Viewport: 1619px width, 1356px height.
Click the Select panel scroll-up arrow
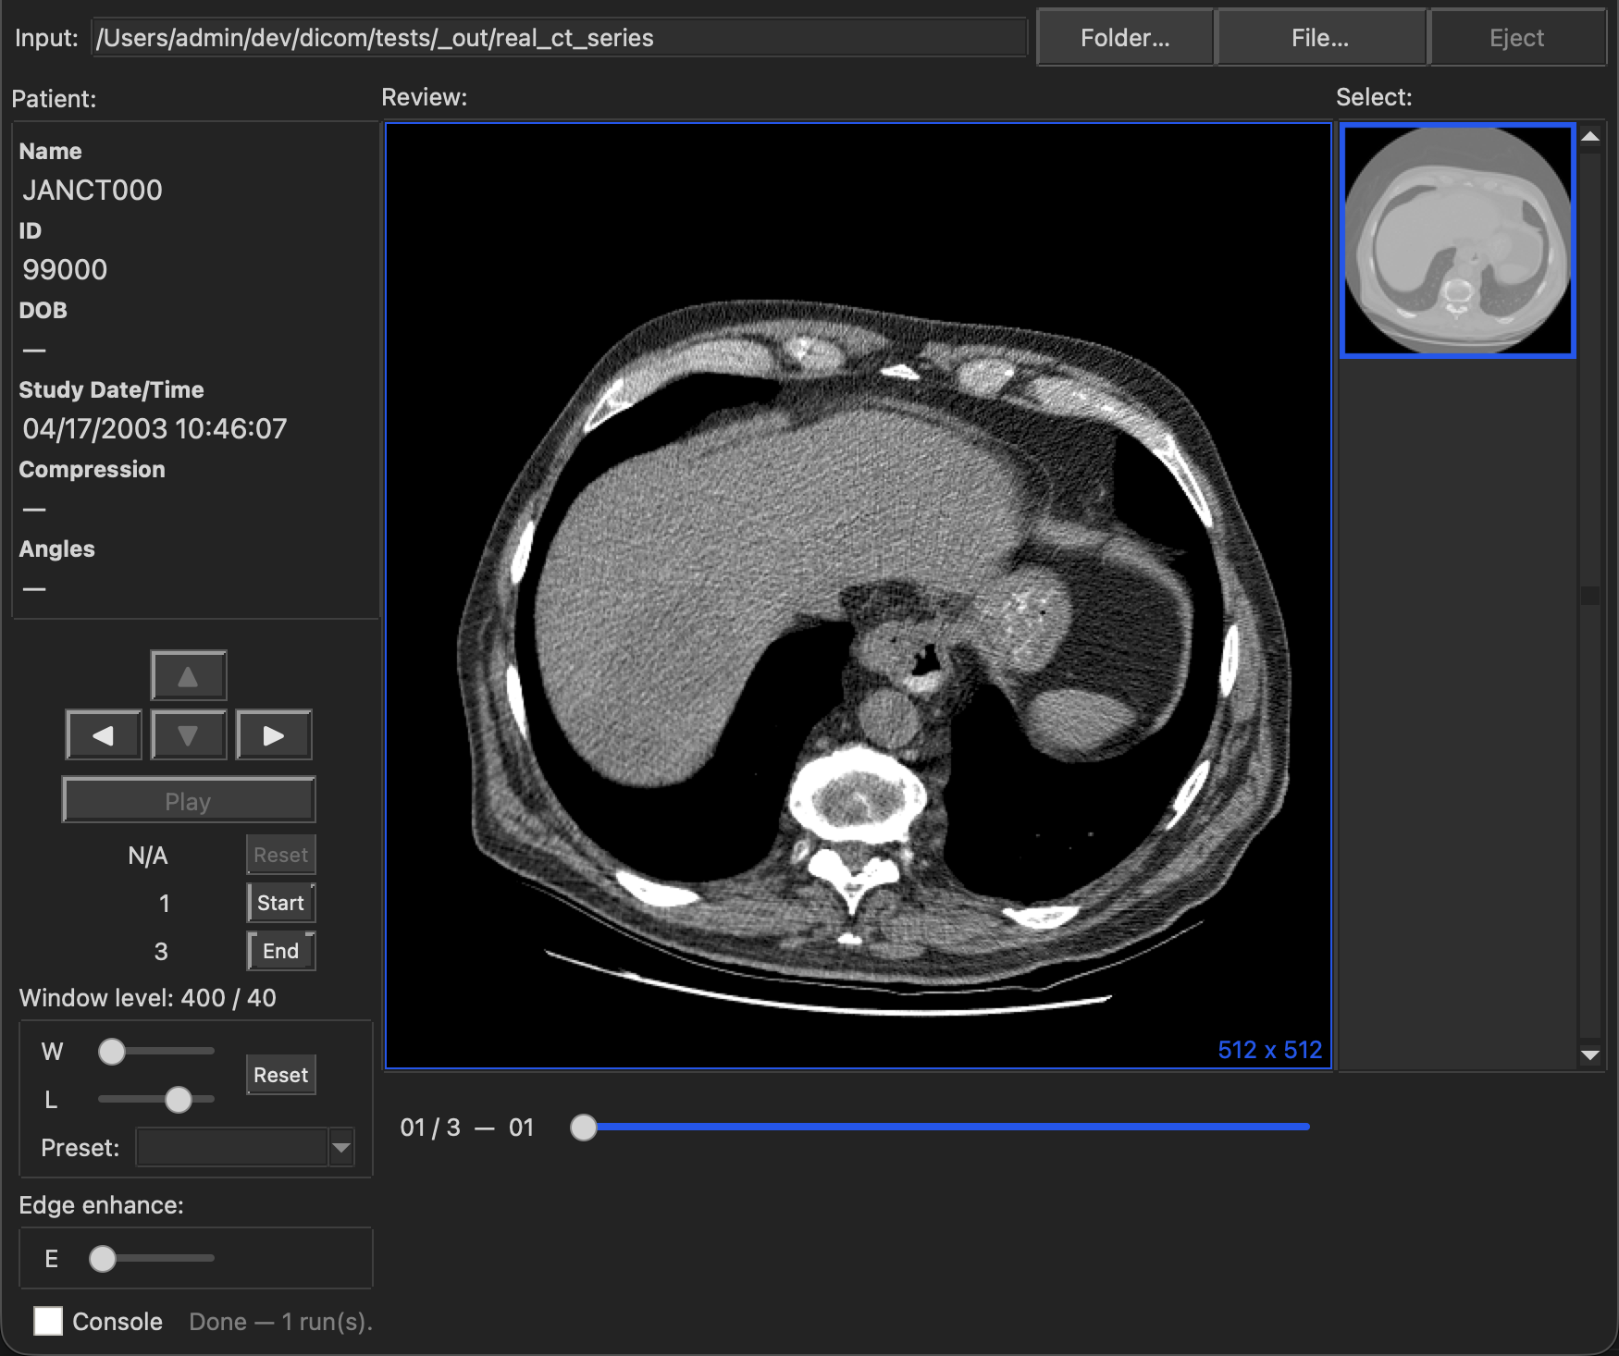coord(1590,137)
